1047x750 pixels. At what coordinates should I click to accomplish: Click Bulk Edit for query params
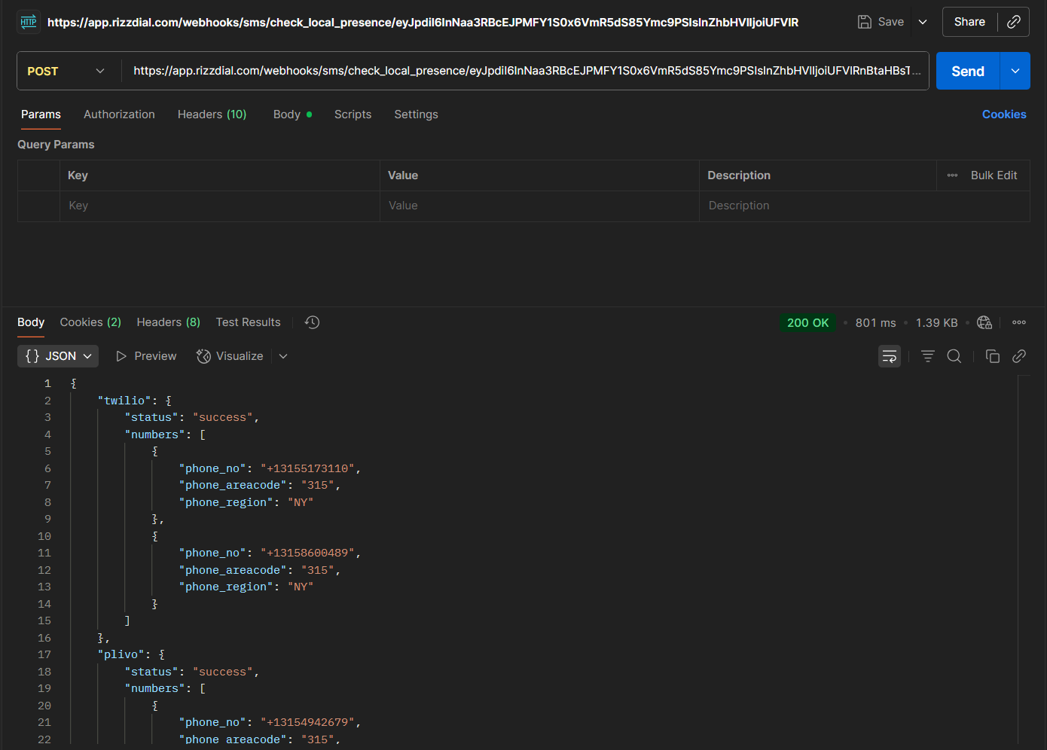tap(994, 175)
